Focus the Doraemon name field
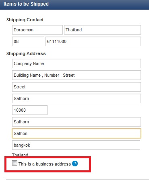 [37, 30]
